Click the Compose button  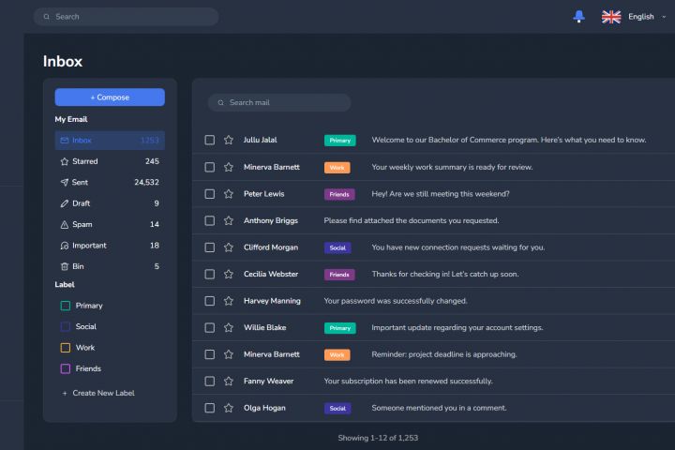(110, 97)
